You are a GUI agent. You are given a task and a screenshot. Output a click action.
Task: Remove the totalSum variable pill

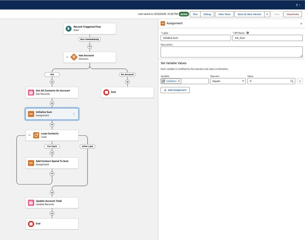tap(179, 81)
